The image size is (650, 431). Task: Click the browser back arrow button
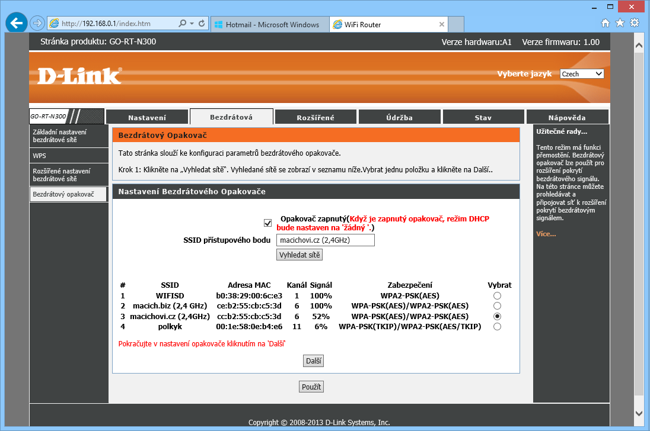tap(16, 23)
